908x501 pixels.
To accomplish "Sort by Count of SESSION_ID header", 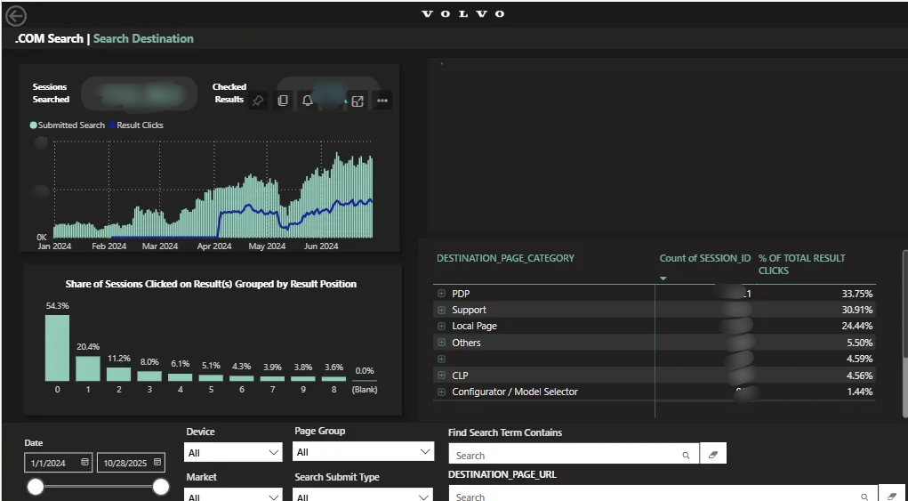I will click(704, 258).
